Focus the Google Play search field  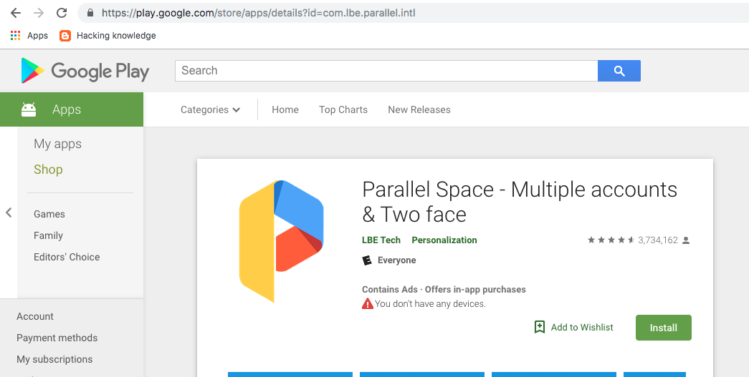click(x=386, y=71)
